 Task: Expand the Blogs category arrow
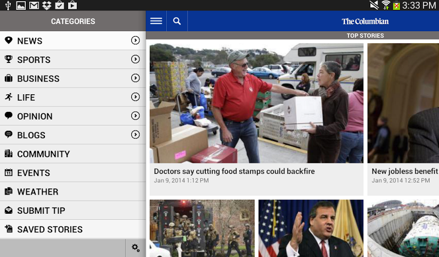coord(136,134)
